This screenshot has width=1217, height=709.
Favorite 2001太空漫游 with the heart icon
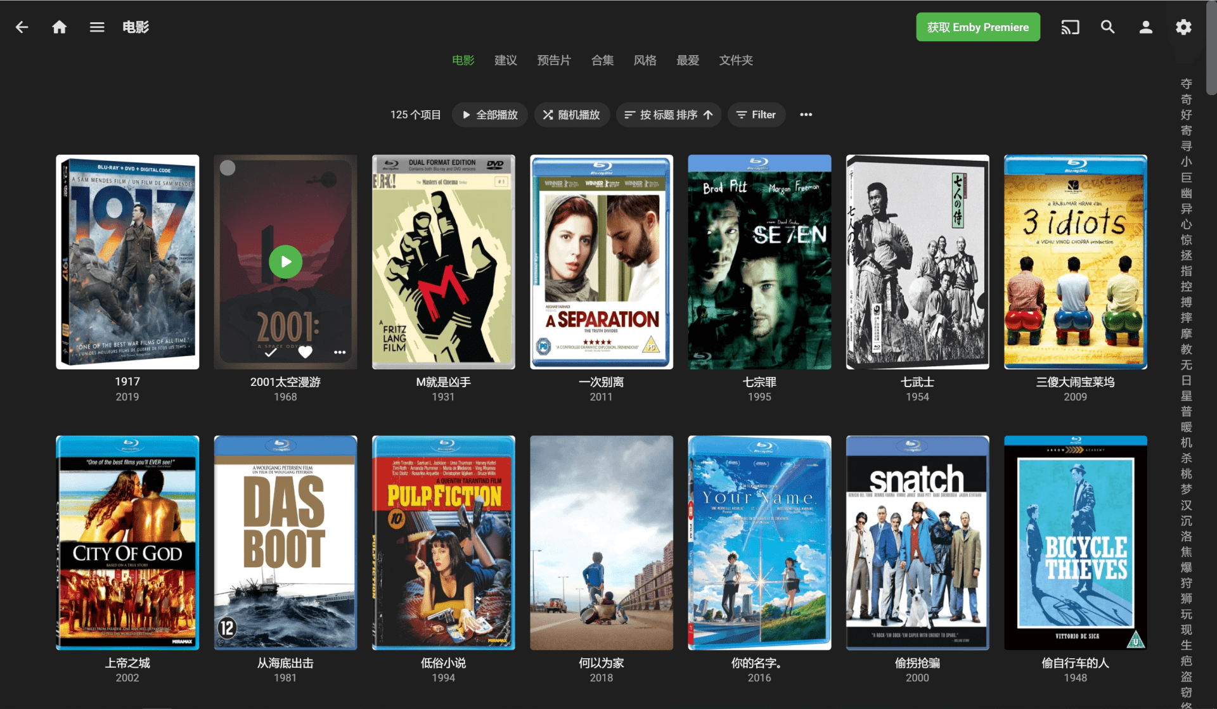(x=306, y=352)
